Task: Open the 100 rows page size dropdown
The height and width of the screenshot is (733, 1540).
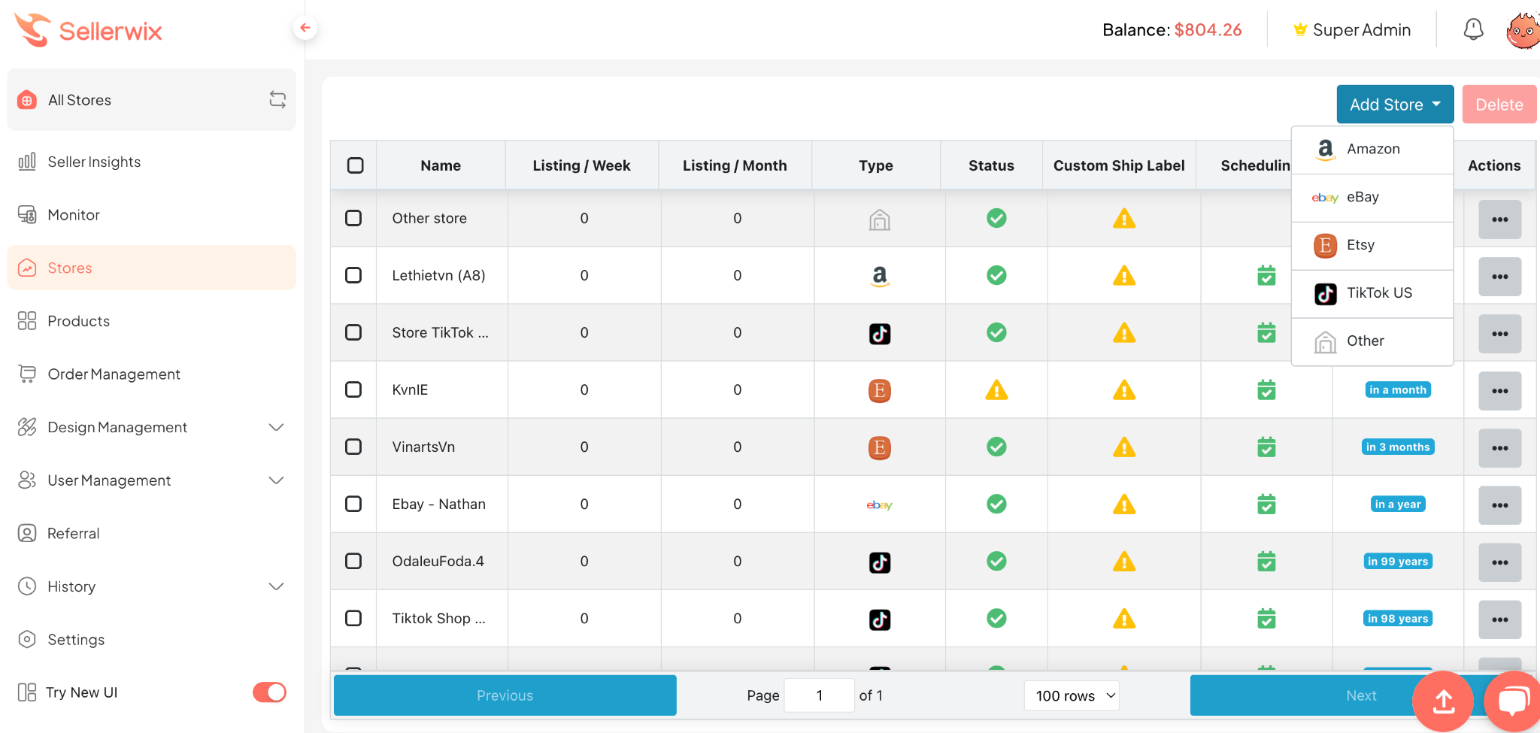Action: point(1072,696)
